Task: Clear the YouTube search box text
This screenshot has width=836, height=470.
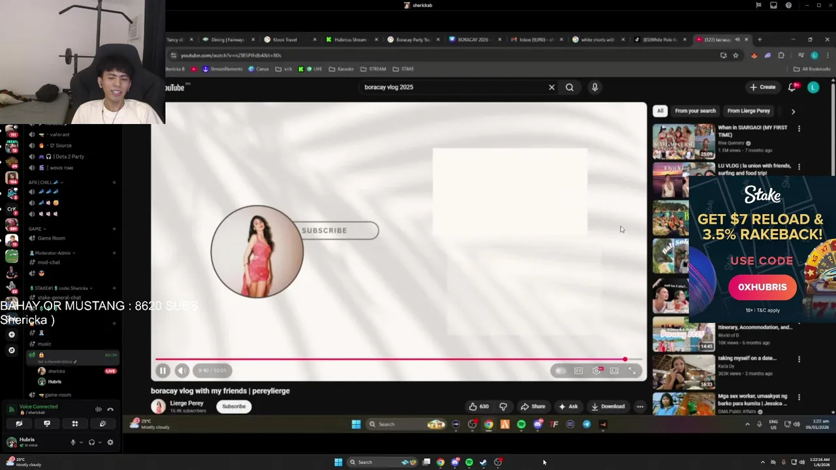Action: coord(551,87)
